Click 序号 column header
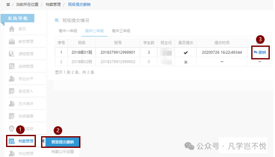Image resolution: width=275 pixels, height=157 pixels. (x=61, y=43)
